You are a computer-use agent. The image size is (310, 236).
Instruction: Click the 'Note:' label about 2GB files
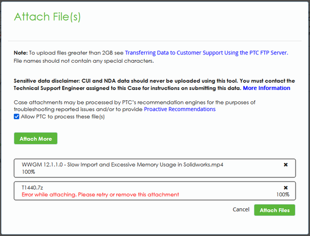click(21, 53)
